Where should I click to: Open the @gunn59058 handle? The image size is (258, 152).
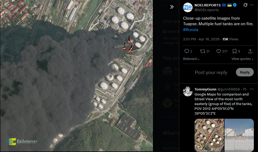228,89
